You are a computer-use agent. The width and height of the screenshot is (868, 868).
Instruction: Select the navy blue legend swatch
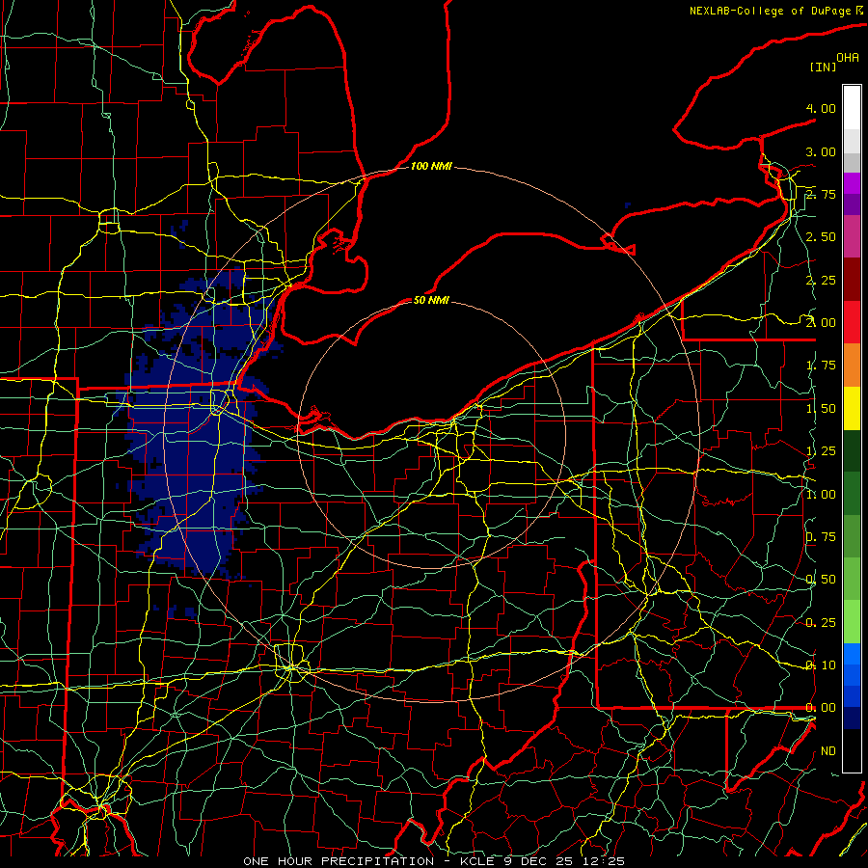pyautogui.click(x=852, y=719)
